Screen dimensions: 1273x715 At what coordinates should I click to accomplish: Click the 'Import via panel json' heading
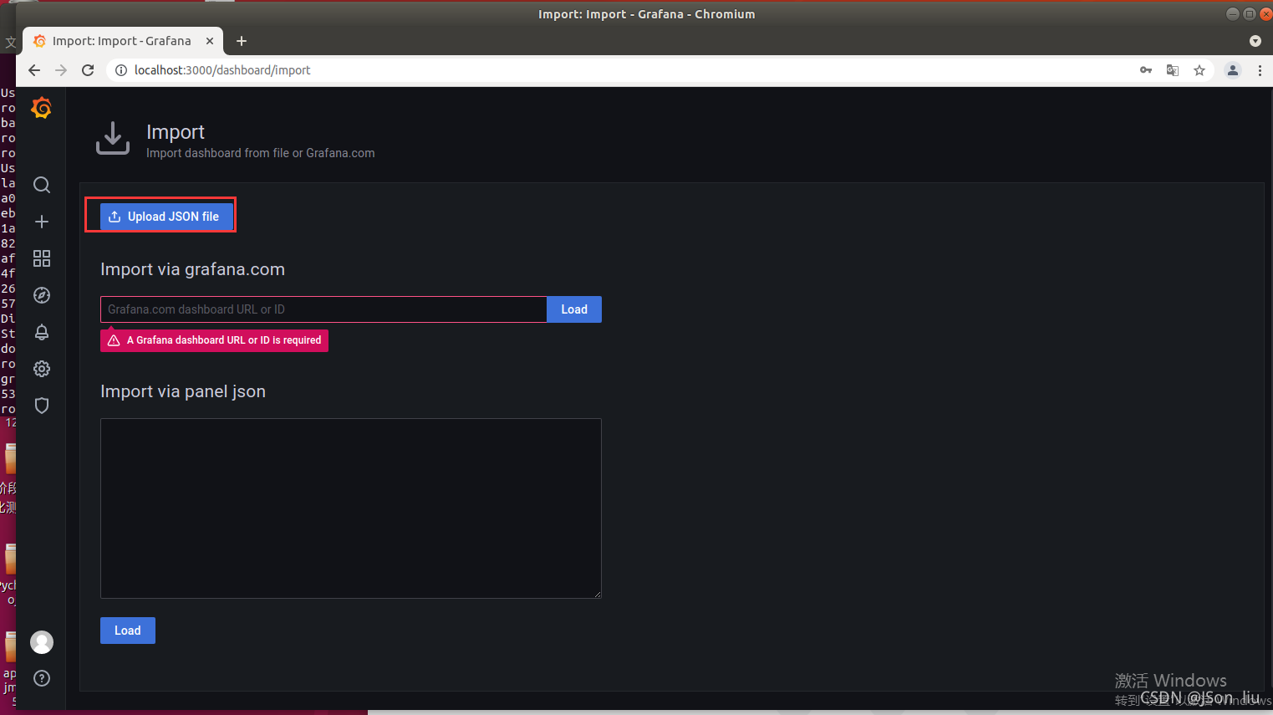coord(183,391)
